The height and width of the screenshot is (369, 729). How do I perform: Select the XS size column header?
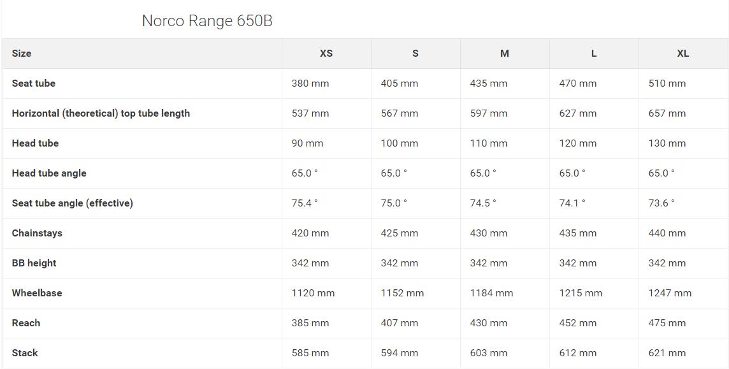click(x=326, y=54)
